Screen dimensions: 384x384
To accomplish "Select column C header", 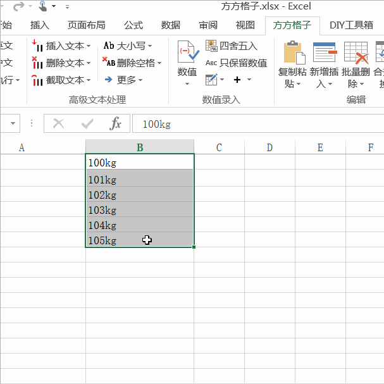I will point(219,148).
